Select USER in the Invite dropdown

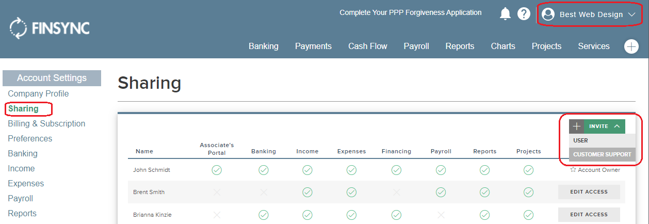click(603, 140)
